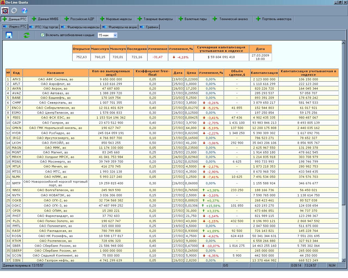Click the Код column header
The width and height of the screenshot is (348, 278).
16,72
